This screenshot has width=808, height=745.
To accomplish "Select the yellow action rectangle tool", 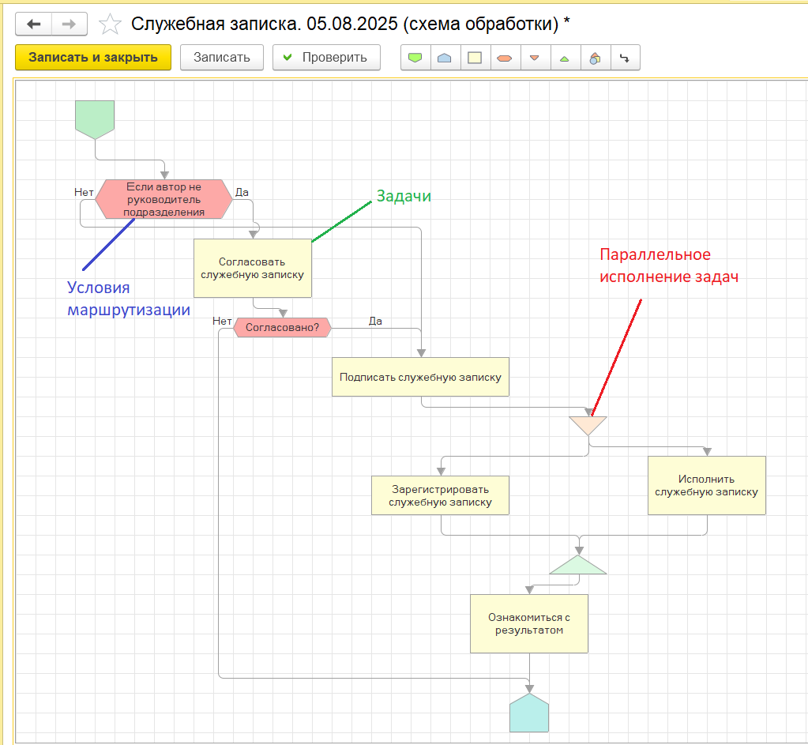I will (x=475, y=58).
